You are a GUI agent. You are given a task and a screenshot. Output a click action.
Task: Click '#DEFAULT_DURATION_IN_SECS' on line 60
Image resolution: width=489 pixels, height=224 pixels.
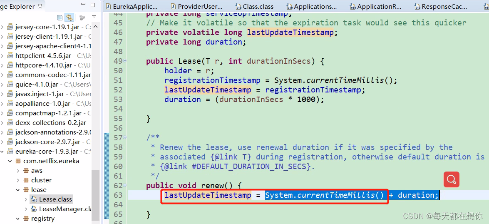pyautogui.click(x=249, y=166)
